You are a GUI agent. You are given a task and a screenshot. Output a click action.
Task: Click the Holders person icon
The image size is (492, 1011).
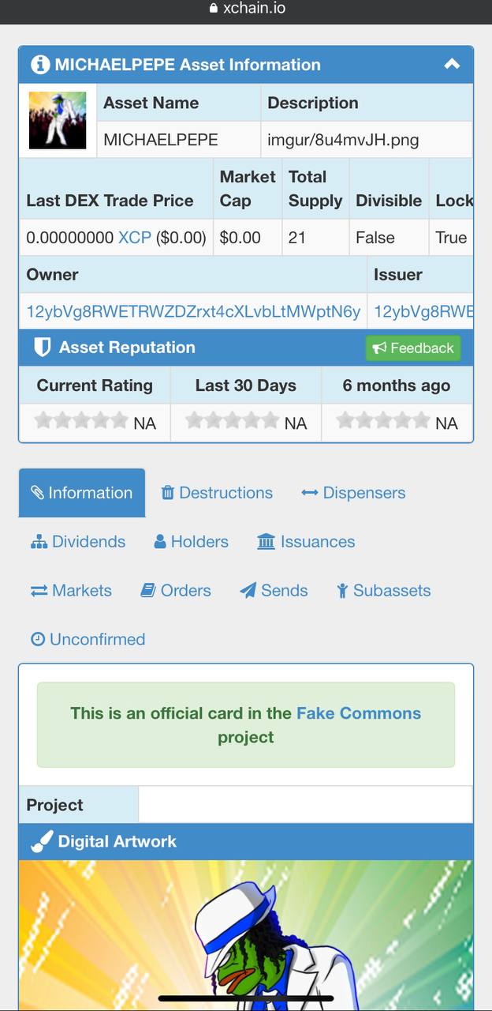(160, 542)
